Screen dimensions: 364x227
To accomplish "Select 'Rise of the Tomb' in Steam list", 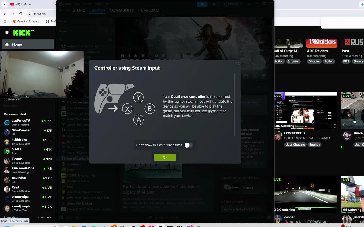I will click(x=78, y=159).
